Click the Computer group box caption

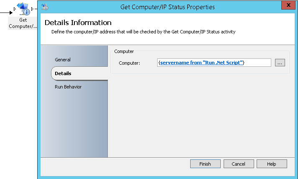pos(124,51)
